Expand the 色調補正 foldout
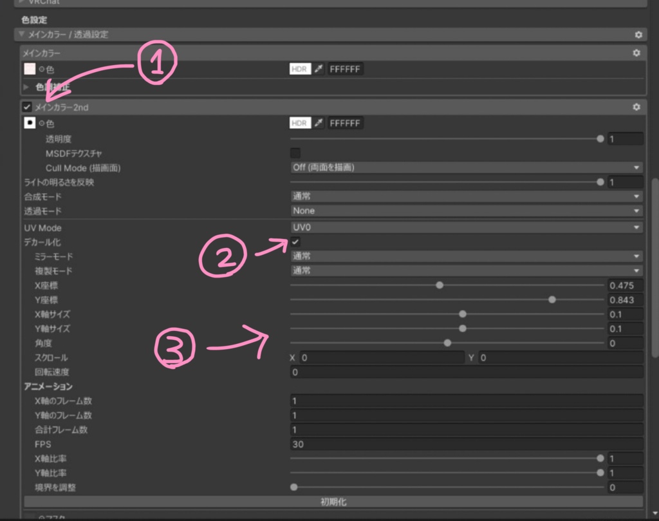Screen dimensions: 659x521 26,87
